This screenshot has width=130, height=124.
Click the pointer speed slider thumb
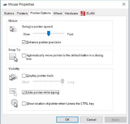(49, 33)
